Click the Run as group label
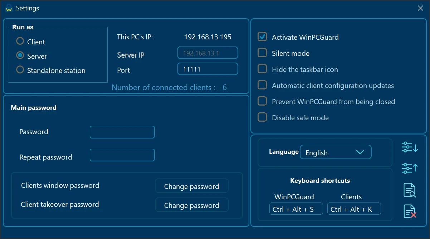 23,27
